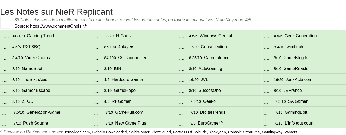346x135 pixels.
Task: Click GameInformer review name
Action: [217, 58]
